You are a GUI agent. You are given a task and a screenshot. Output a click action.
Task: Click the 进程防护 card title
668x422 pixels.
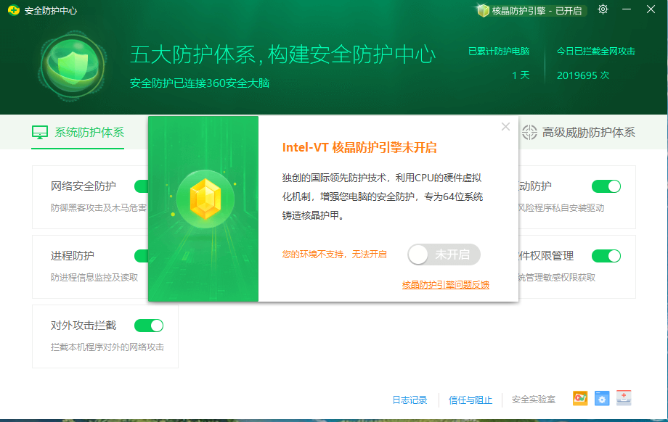coord(73,256)
